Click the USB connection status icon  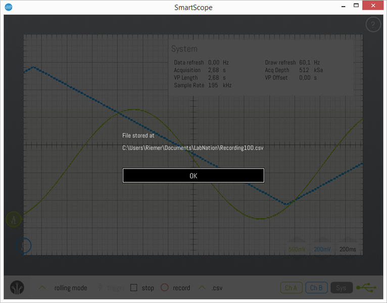click(x=366, y=288)
